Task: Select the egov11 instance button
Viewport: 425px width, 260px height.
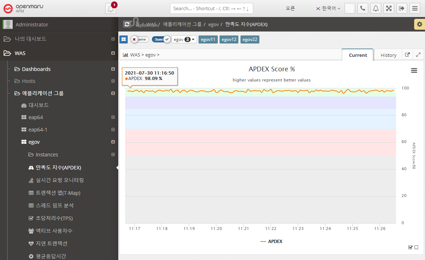Action: (x=208, y=39)
